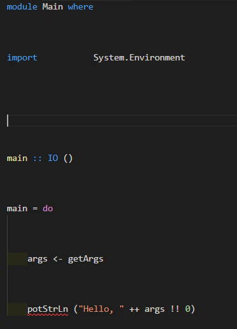Click the '()' unit type
Image resolution: width=237 pixels, height=329 pixels.
pyautogui.click(x=68, y=158)
